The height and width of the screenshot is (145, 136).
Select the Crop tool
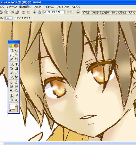16,59
